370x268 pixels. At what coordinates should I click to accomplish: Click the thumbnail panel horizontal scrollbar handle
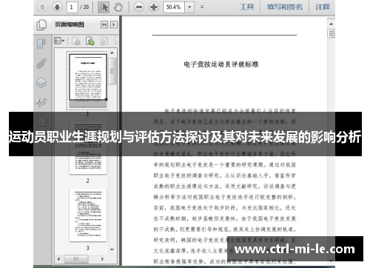(x=76, y=259)
